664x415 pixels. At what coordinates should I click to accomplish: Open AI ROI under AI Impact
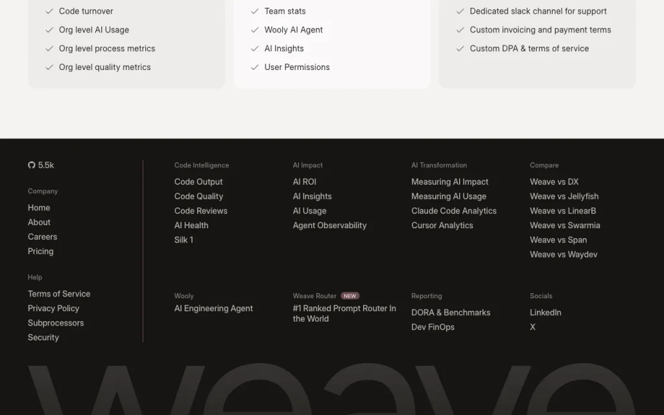click(305, 182)
